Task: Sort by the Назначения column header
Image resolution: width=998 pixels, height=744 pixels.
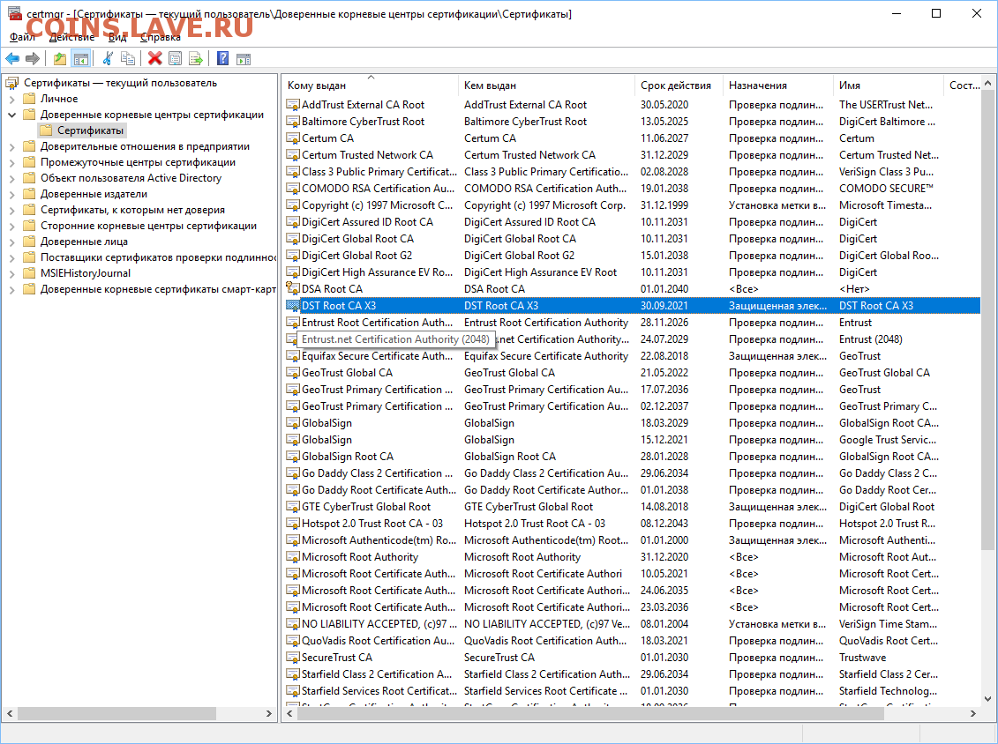Action: coord(777,86)
